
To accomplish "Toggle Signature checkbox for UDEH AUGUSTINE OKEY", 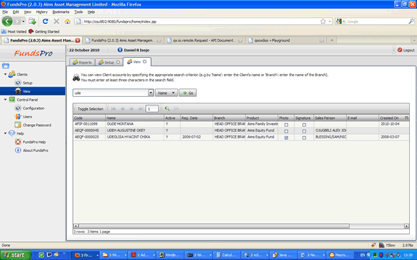I will click(x=304, y=131).
